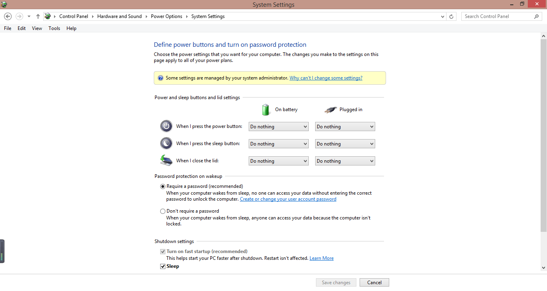This screenshot has width=547, height=291.
Task: Open Why can't I change settings link
Action: pos(326,78)
